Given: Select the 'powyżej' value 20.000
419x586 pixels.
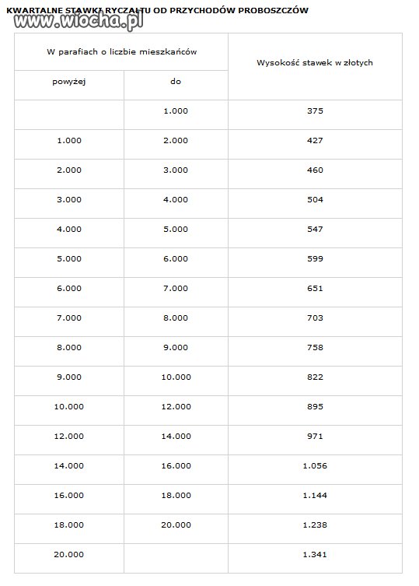Looking at the screenshot, I should tap(68, 555).
